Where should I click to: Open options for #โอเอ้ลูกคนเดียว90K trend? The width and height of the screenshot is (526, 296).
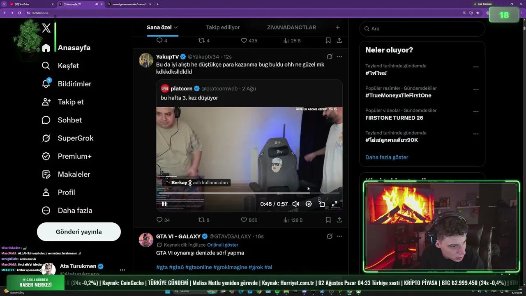[476, 134]
